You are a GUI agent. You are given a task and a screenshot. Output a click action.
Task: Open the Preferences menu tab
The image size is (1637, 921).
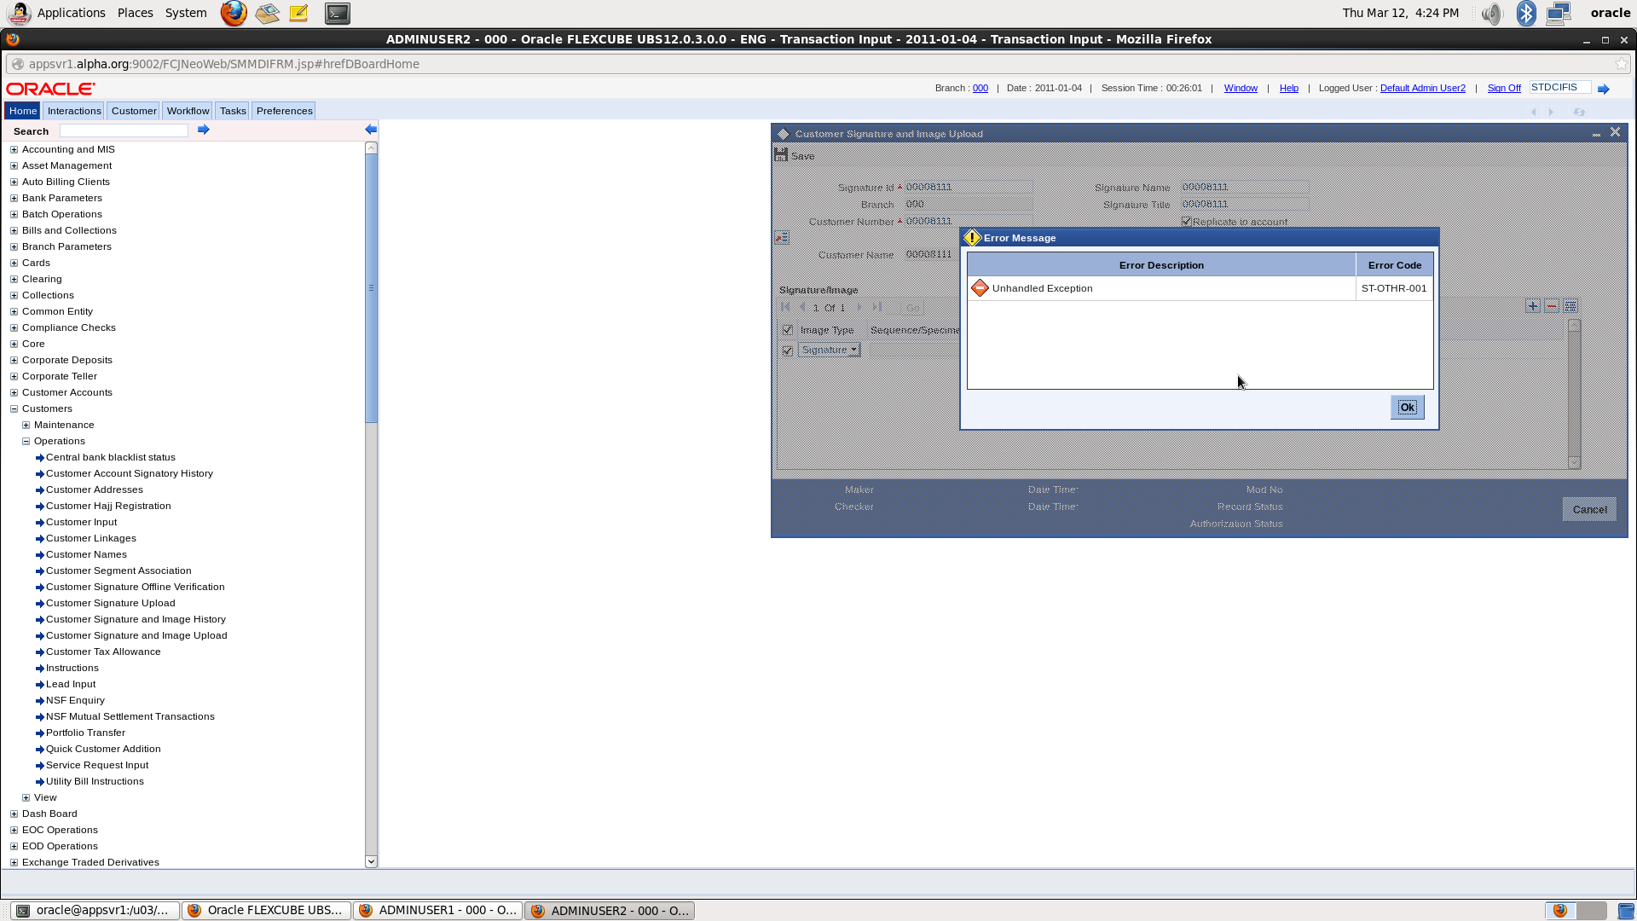point(285,110)
